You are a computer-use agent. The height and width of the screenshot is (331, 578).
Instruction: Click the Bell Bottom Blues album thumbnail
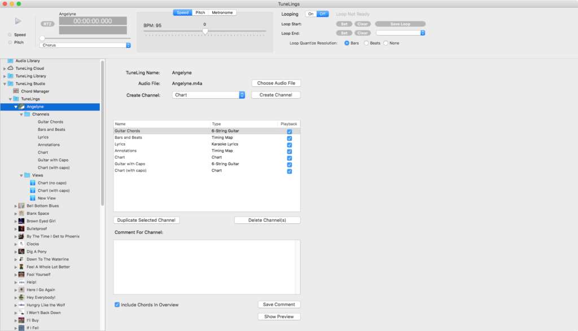tap(21, 206)
